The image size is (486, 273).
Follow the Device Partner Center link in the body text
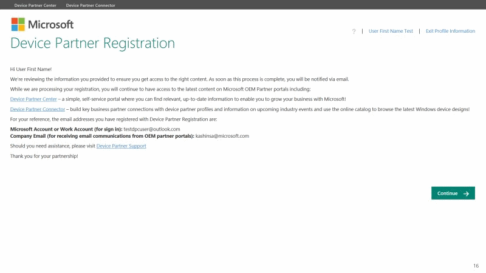[x=33, y=99]
